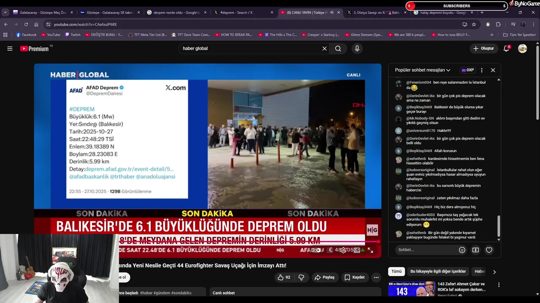Viewport: 540px width, 303px height.
Task: Open live chat more options menu
Action: [481, 70]
